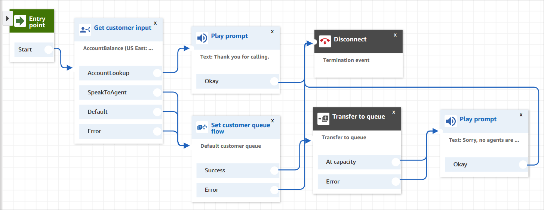The image size is (544, 210).
Task: Open the Get customer input title link
Action: pyautogui.click(x=122, y=28)
